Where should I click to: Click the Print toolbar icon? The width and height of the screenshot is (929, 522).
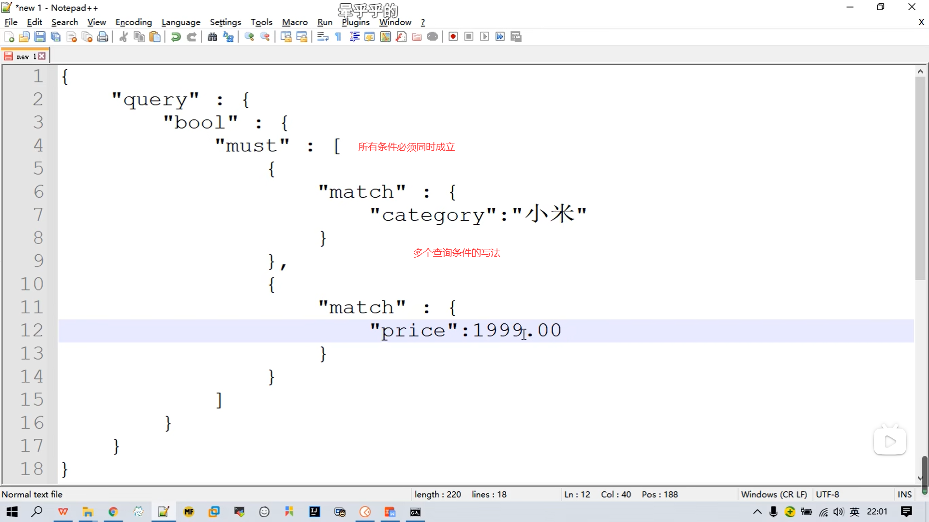pos(103,37)
